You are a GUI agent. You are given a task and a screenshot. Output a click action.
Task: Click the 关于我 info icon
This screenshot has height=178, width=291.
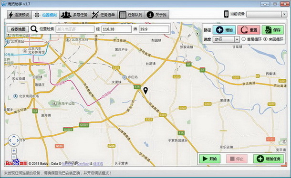[150, 15]
